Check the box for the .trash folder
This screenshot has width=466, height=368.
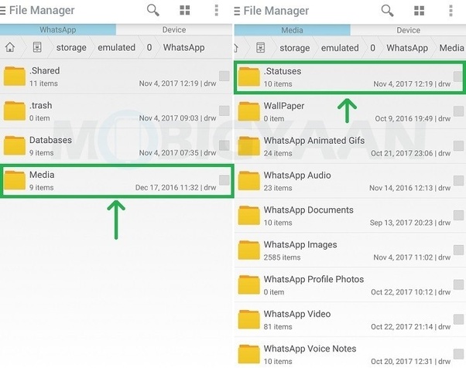point(224,111)
